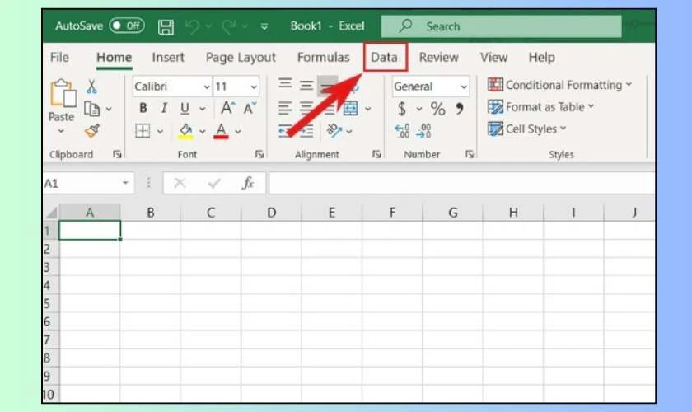This screenshot has width=692, height=412.
Task: Toggle Italic formatting
Action: (x=164, y=109)
